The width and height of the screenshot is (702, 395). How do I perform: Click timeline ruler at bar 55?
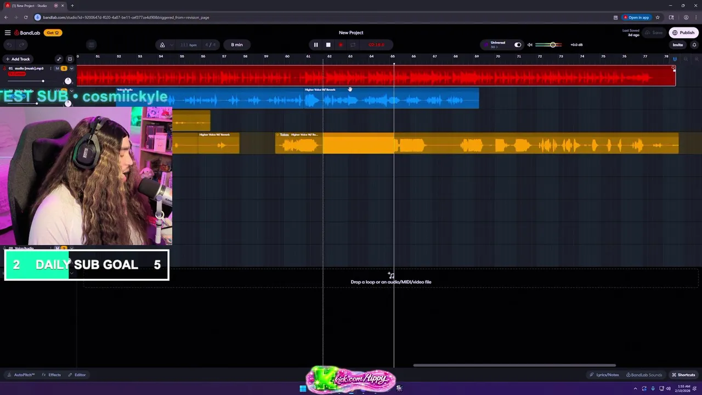[182, 57]
